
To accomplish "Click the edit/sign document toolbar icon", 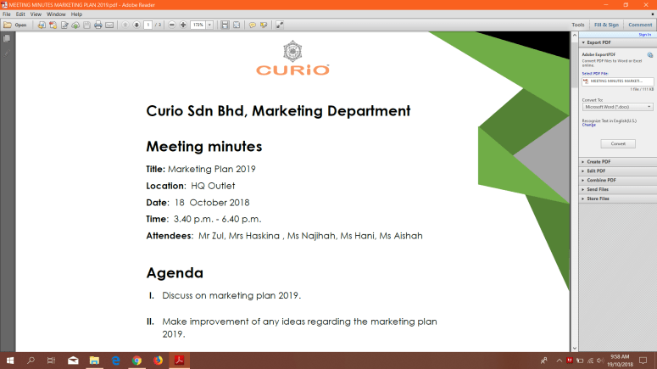I will pos(64,25).
